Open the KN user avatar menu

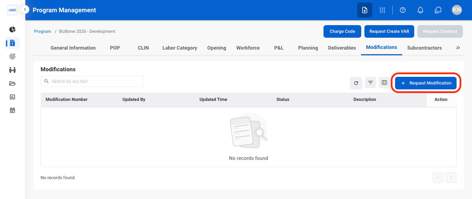coord(457,10)
